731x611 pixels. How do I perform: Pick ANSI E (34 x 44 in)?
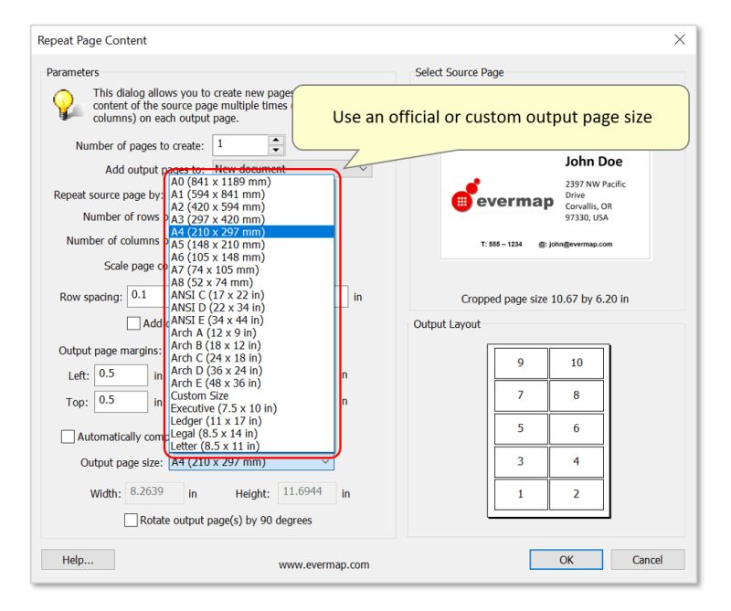click(252, 321)
